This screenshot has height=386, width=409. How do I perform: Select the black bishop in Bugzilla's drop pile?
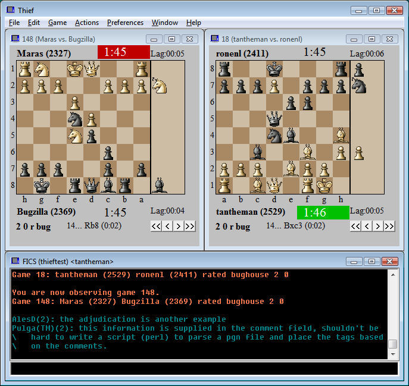(160, 185)
